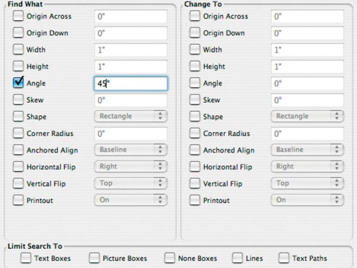Enable Change To Angle checkbox
Viewport: 357px width, 268px height.
tap(195, 83)
